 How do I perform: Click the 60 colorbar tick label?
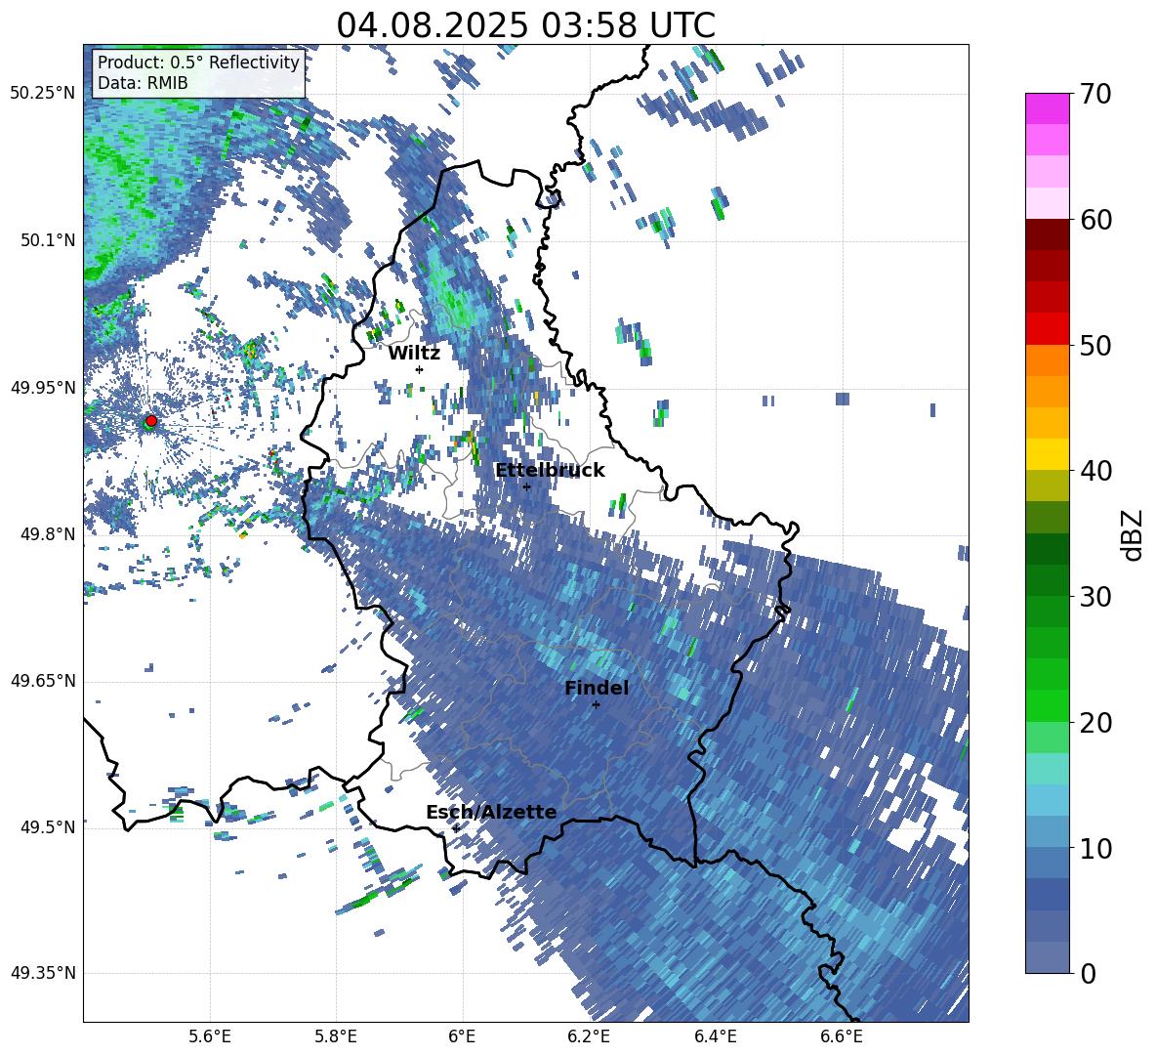pyautogui.click(x=1095, y=220)
